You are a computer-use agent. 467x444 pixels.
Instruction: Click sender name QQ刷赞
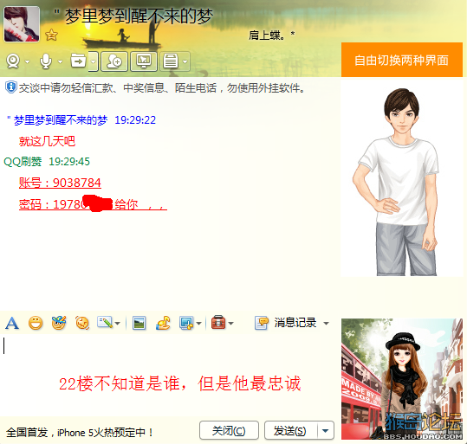point(23,162)
